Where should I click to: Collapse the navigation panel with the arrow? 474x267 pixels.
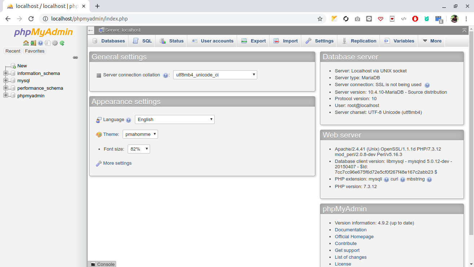click(x=91, y=30)
